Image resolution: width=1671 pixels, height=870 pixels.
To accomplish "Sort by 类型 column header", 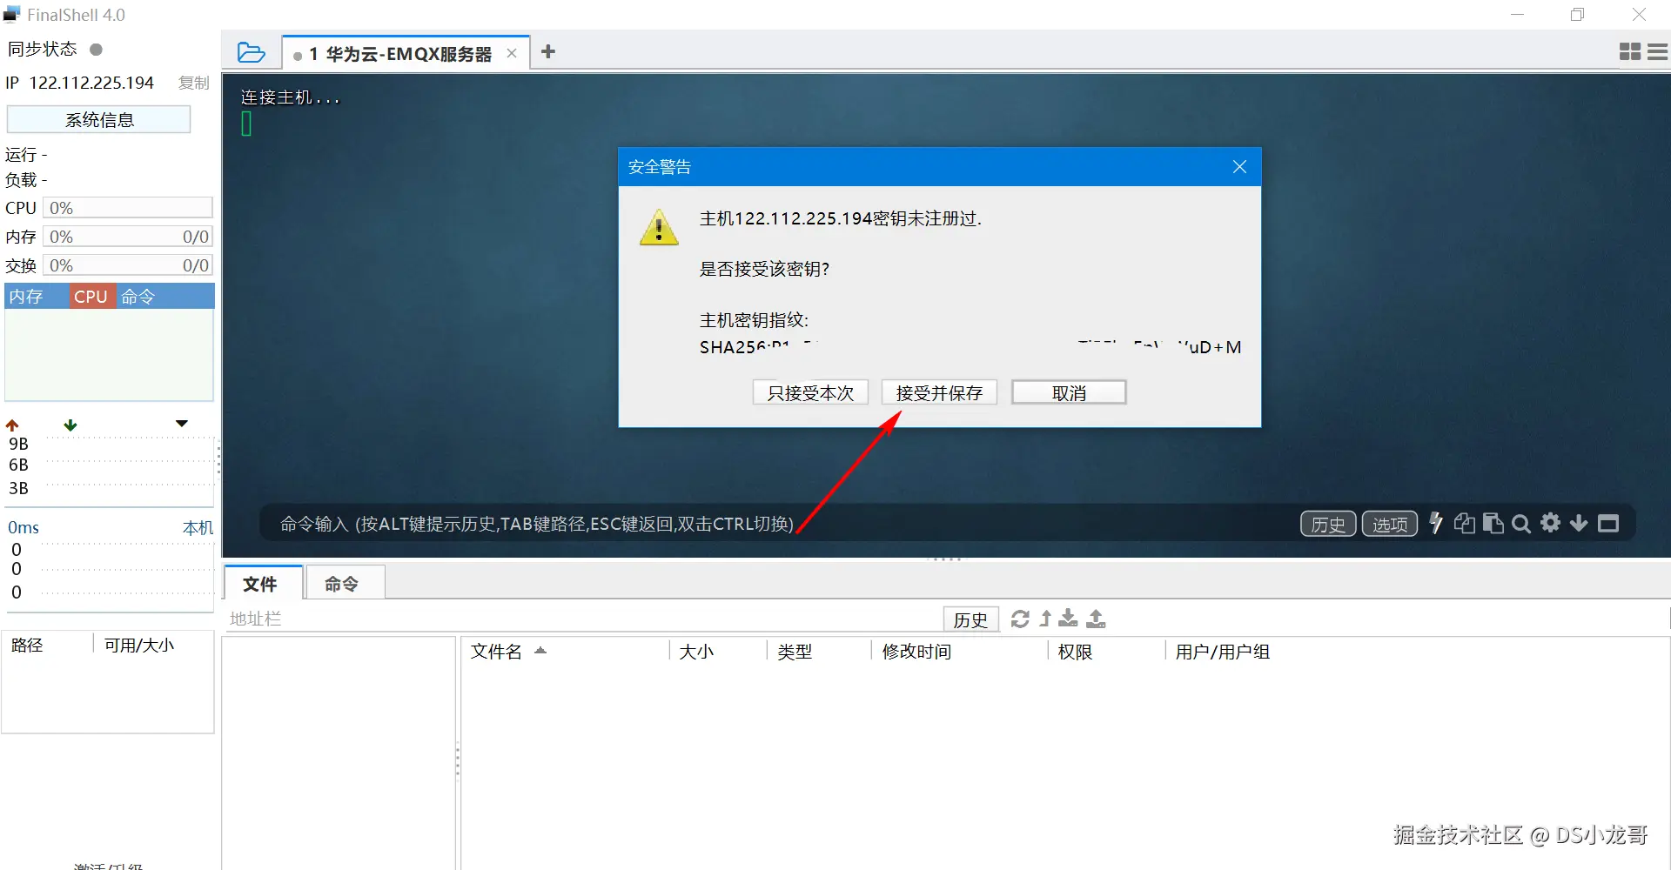I will coord(818,651).
